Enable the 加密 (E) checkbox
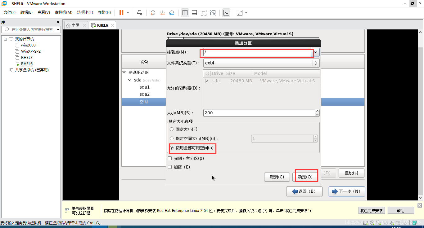The image size is (424, 228). click(170, 167)
